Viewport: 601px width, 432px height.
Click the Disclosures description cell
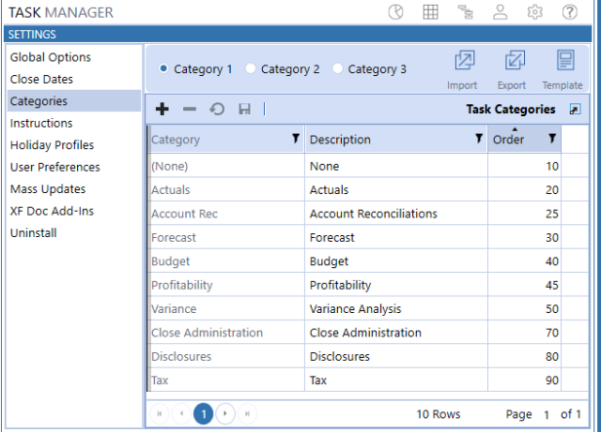click(x=395, y=356)
